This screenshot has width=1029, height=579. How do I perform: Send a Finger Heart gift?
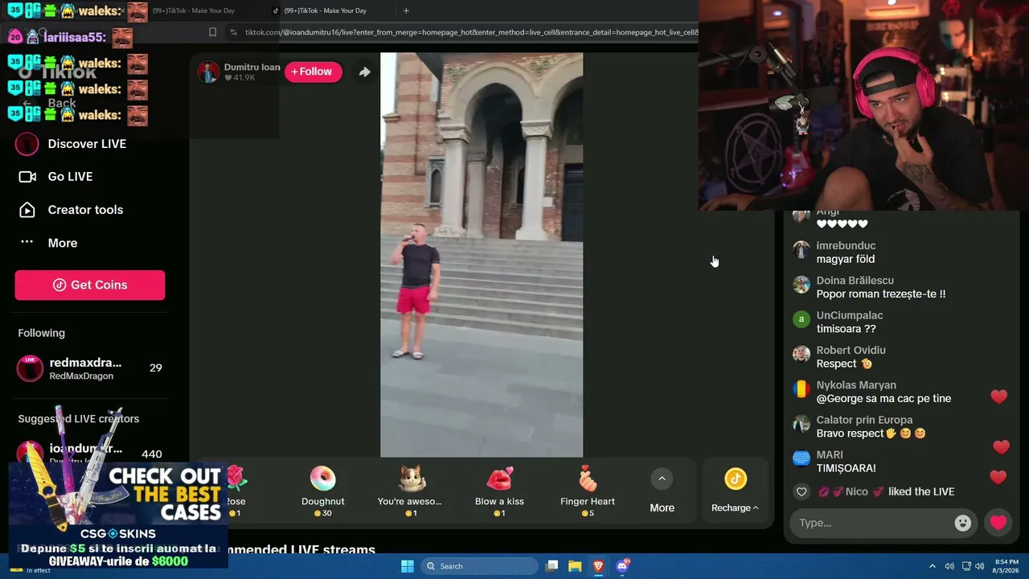coord(588,491)
